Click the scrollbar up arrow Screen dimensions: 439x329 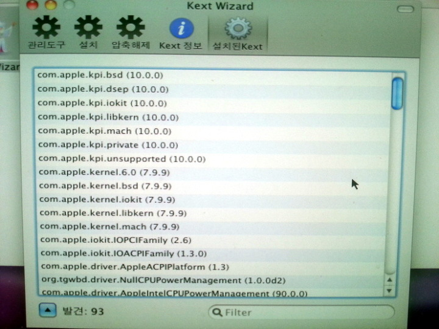pyautogui.click(x=390, y=280)
